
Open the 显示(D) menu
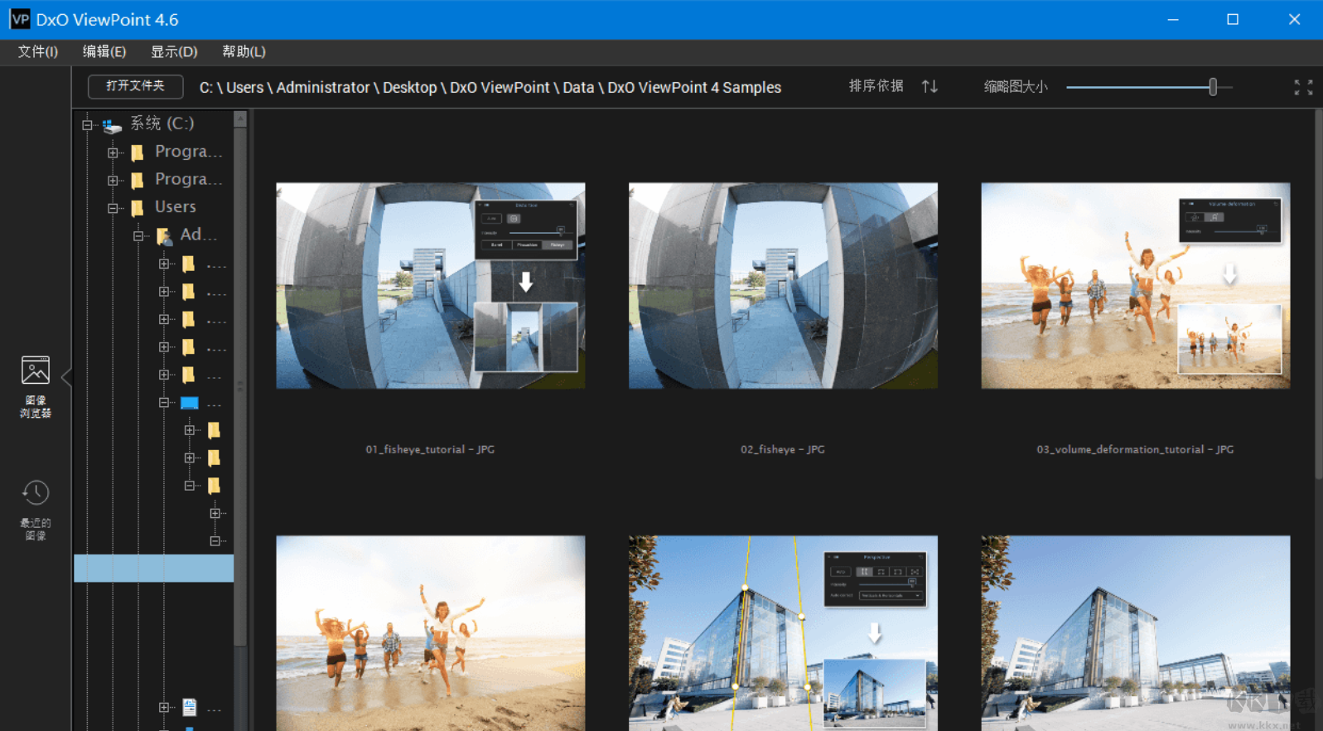(x=174, y=51)
